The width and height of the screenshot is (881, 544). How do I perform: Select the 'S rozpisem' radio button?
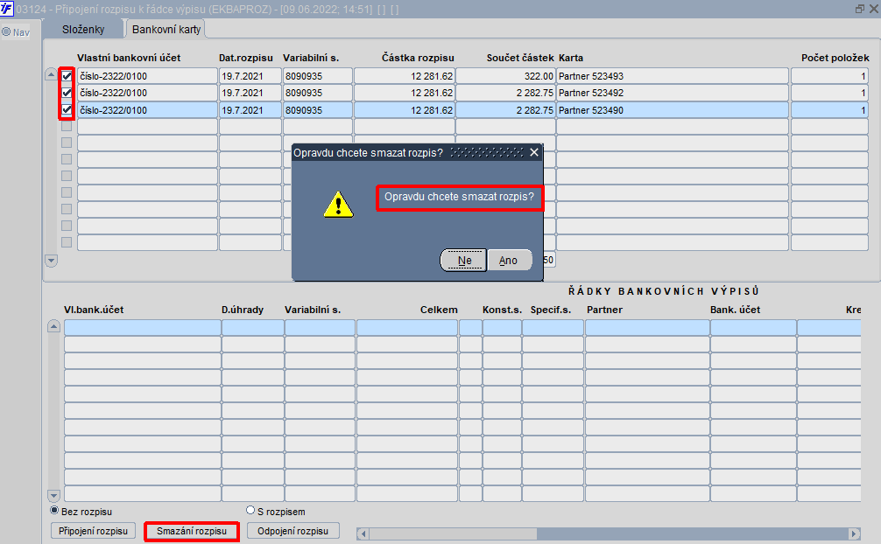coord(250,510)
